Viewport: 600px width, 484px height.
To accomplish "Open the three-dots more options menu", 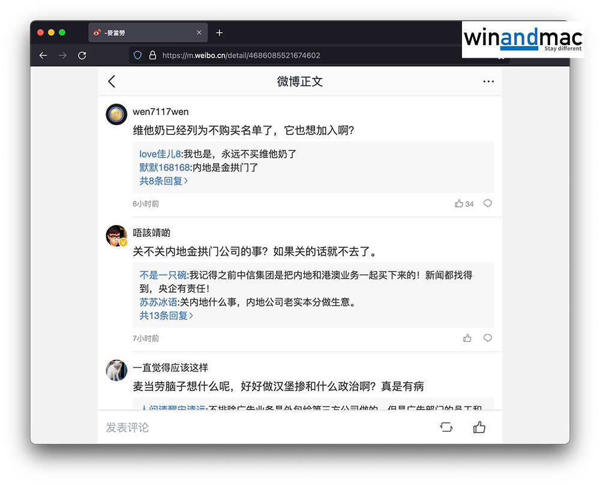I will point(488,82).
